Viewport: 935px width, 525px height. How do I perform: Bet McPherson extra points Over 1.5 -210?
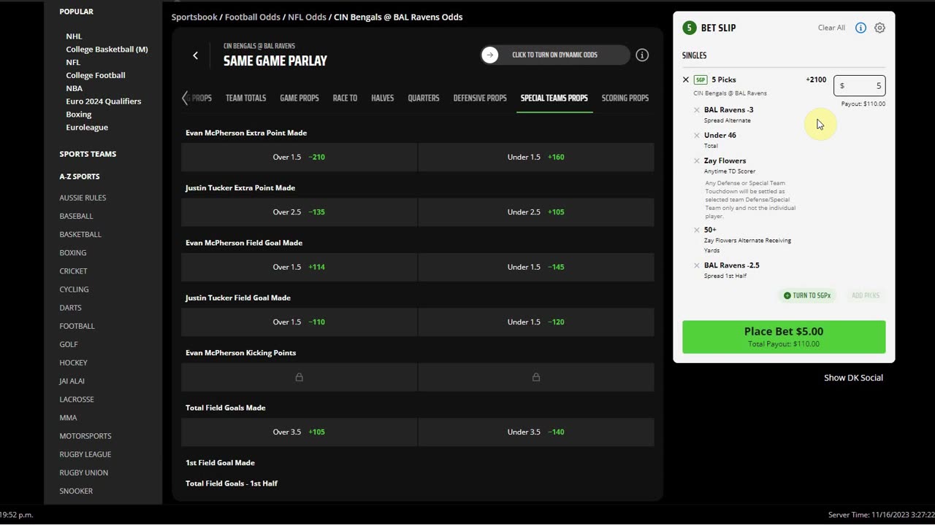pos(299,157)
